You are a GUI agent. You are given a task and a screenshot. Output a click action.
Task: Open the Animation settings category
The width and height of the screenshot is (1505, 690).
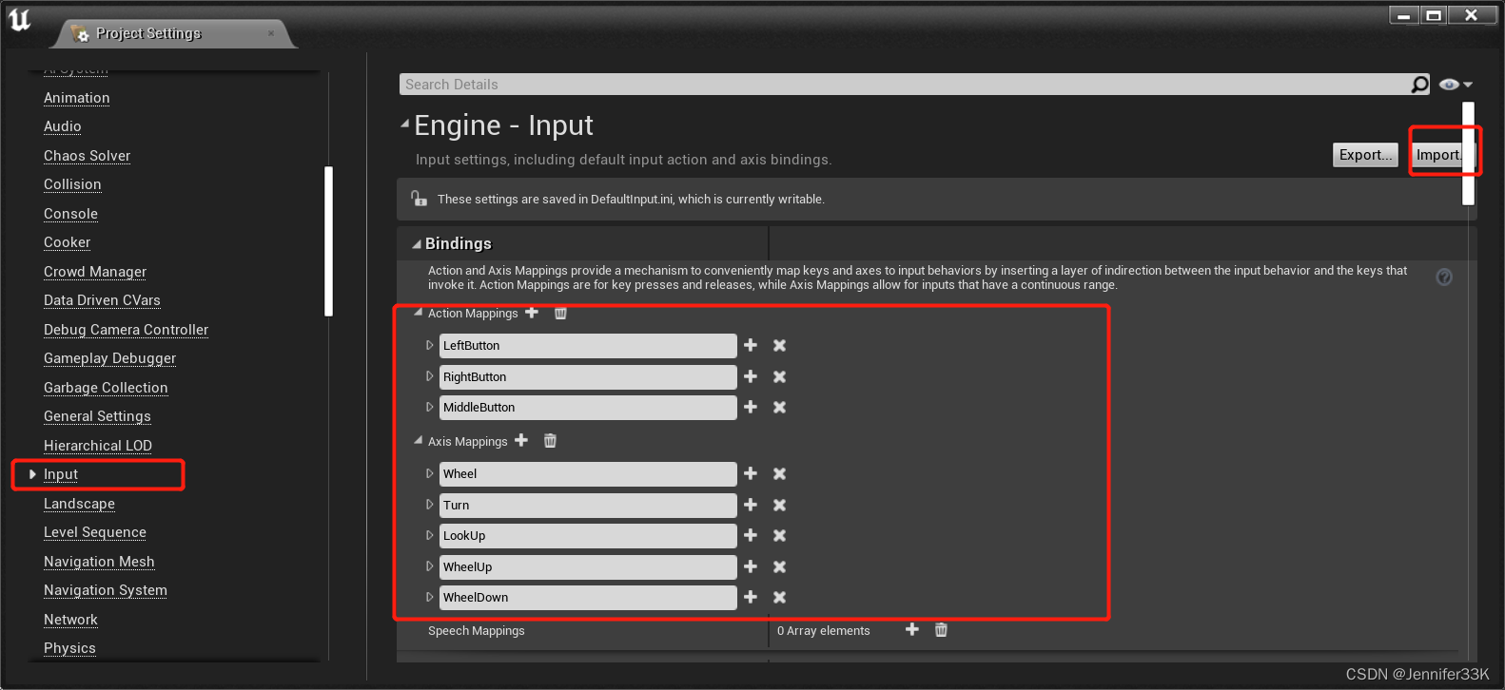point(77,98)
